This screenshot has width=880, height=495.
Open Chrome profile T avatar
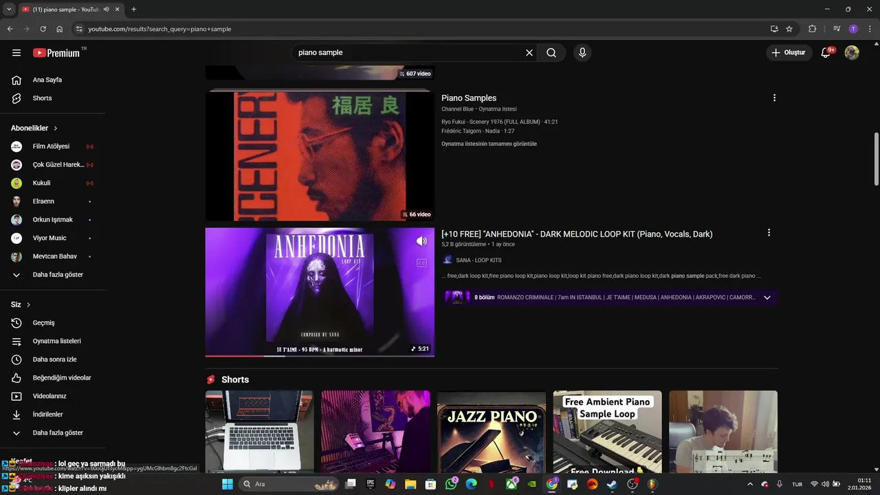coord(853,29)
